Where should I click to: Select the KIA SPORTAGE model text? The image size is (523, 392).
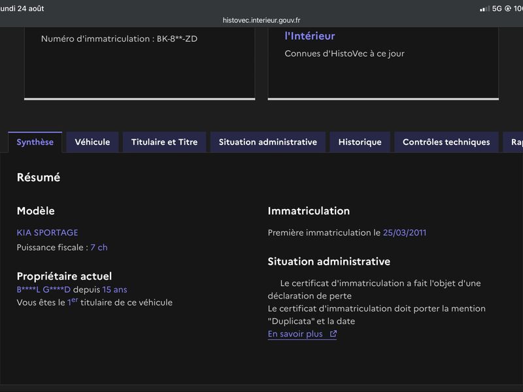(x=47, y=233)
